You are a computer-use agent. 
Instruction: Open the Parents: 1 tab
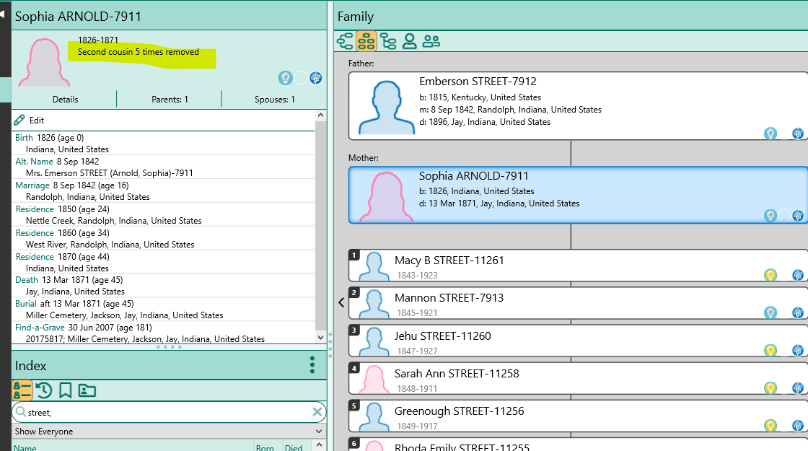click(x=170, y=100)
